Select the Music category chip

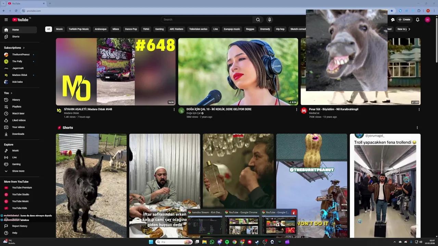pos(60,29)
